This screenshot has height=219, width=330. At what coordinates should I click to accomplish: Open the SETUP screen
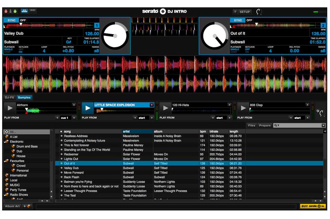[x=245, y=12]
